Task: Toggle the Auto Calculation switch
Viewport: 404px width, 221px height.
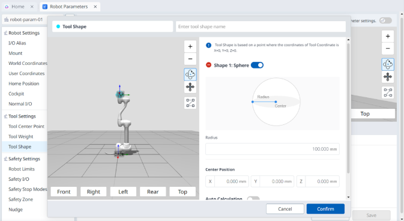Action: (253, 198)
